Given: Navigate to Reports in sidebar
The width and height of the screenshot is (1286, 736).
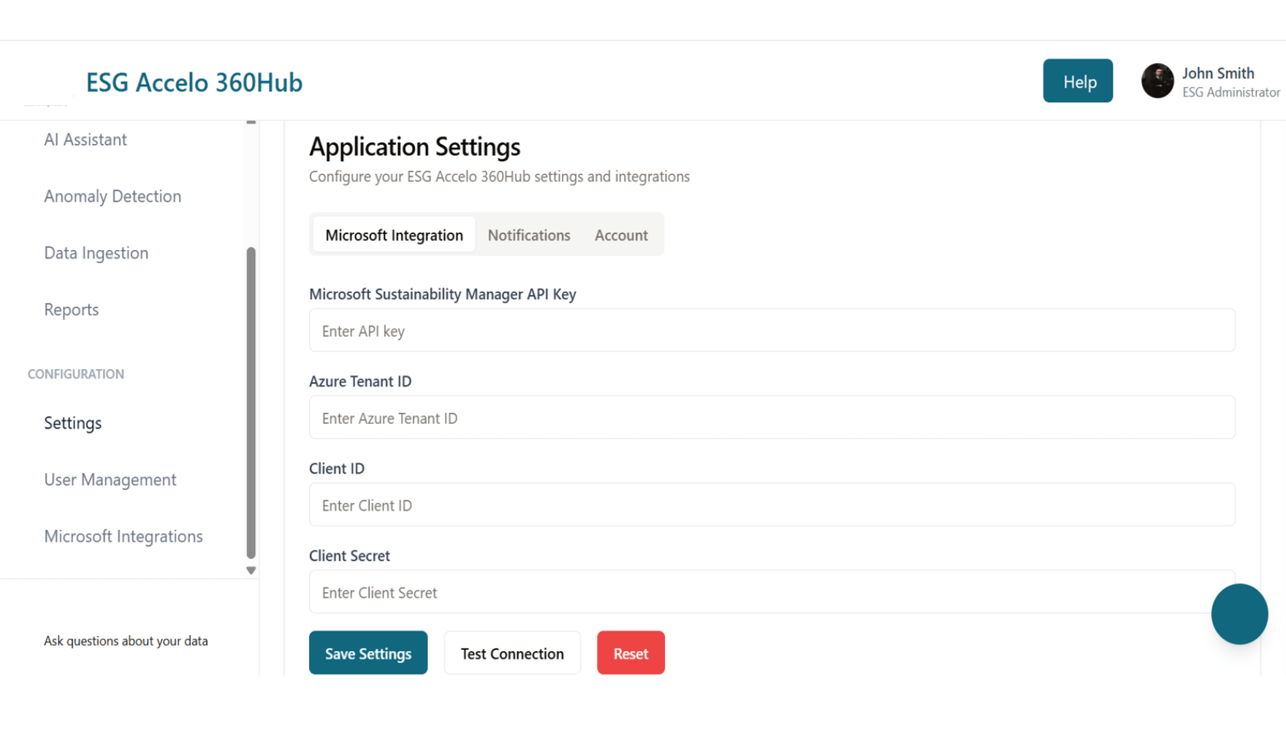Looking at the screenshot, I should pyautogui.click(x=72, y=310).
